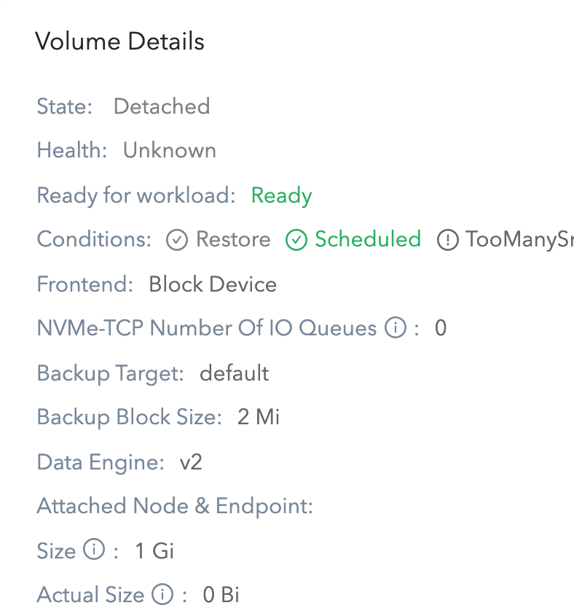
Task: Select the green Scheduled condition label
Action: 368,239
